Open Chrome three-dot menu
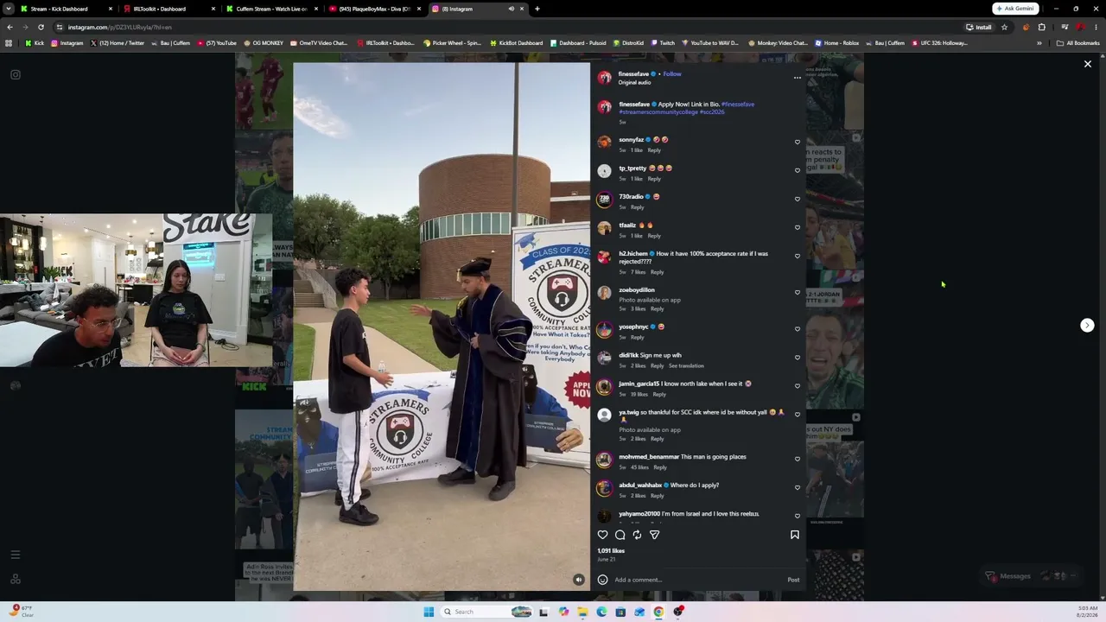 click(x=1096, y=27)
